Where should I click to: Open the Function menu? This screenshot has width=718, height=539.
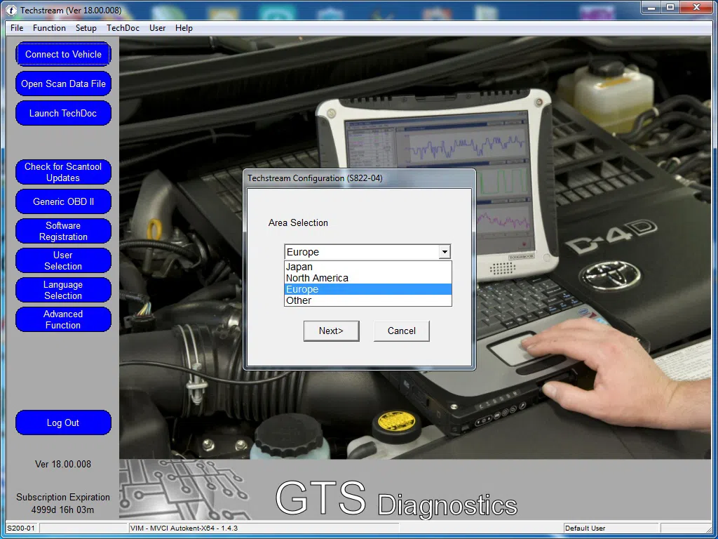(x=49, y=28)
